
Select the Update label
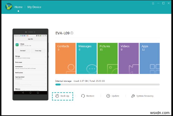[x=115, y=96]
